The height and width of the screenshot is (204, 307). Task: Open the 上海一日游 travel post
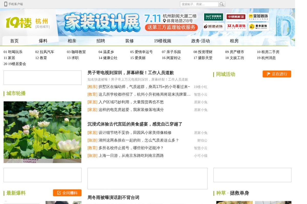click(x=131, y=156)
